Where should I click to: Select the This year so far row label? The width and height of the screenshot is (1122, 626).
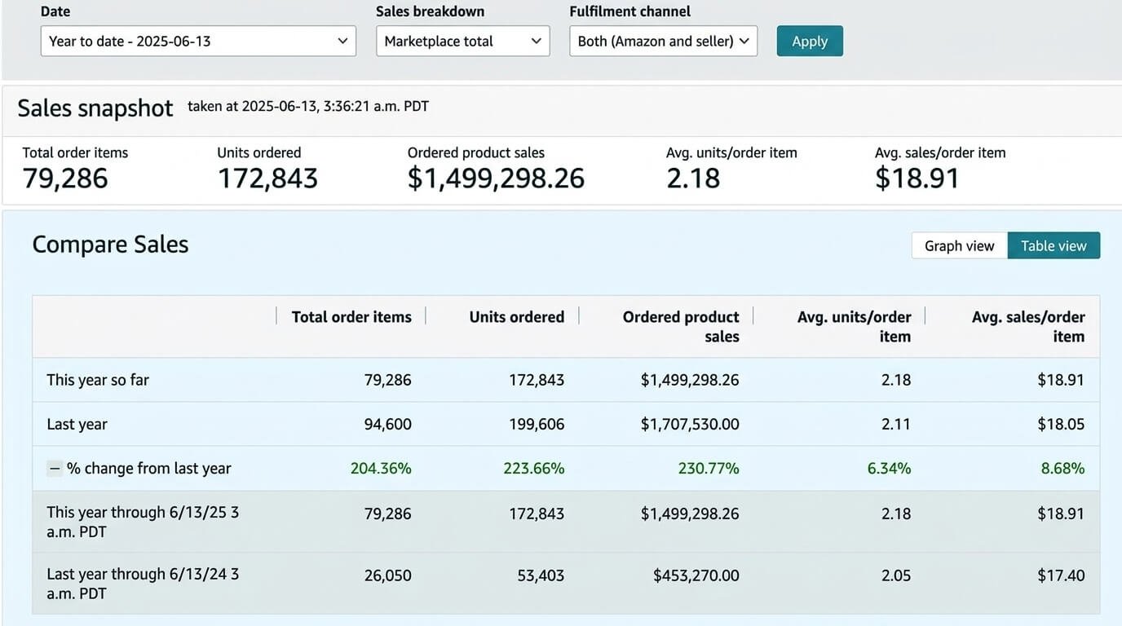click(98, 380)
